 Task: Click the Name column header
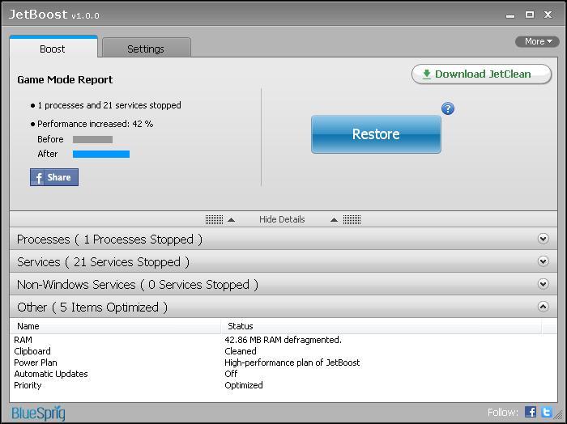(115, 326)
